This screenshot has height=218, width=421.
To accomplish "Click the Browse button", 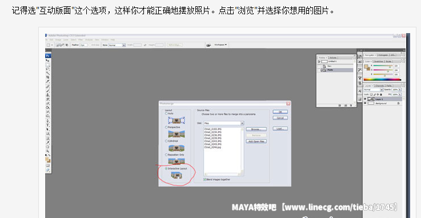I will tap(256, 129).
